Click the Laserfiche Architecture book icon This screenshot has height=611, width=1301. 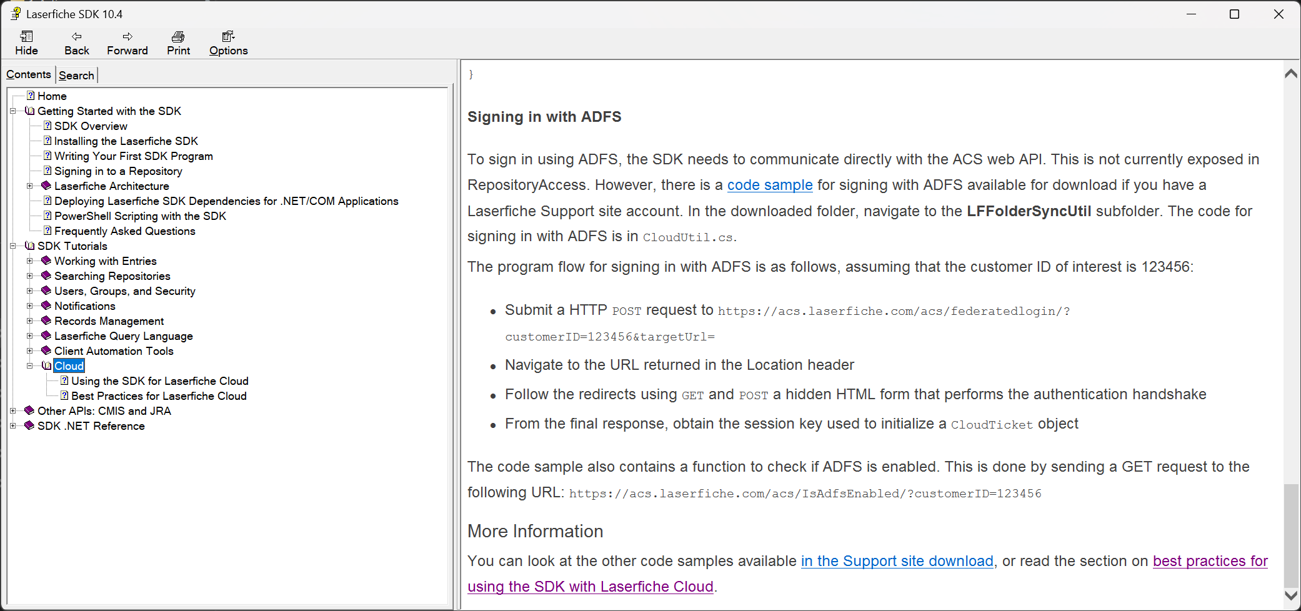point(46,186)
